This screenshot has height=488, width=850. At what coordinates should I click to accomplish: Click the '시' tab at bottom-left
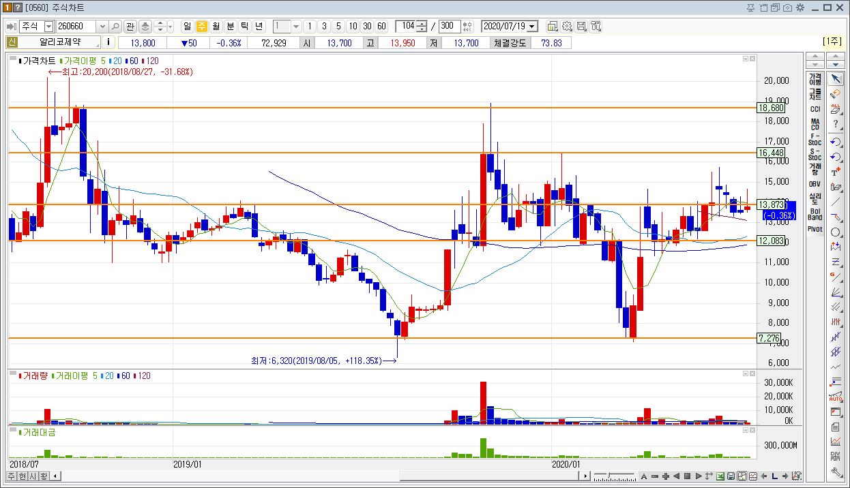click(33, 476)
